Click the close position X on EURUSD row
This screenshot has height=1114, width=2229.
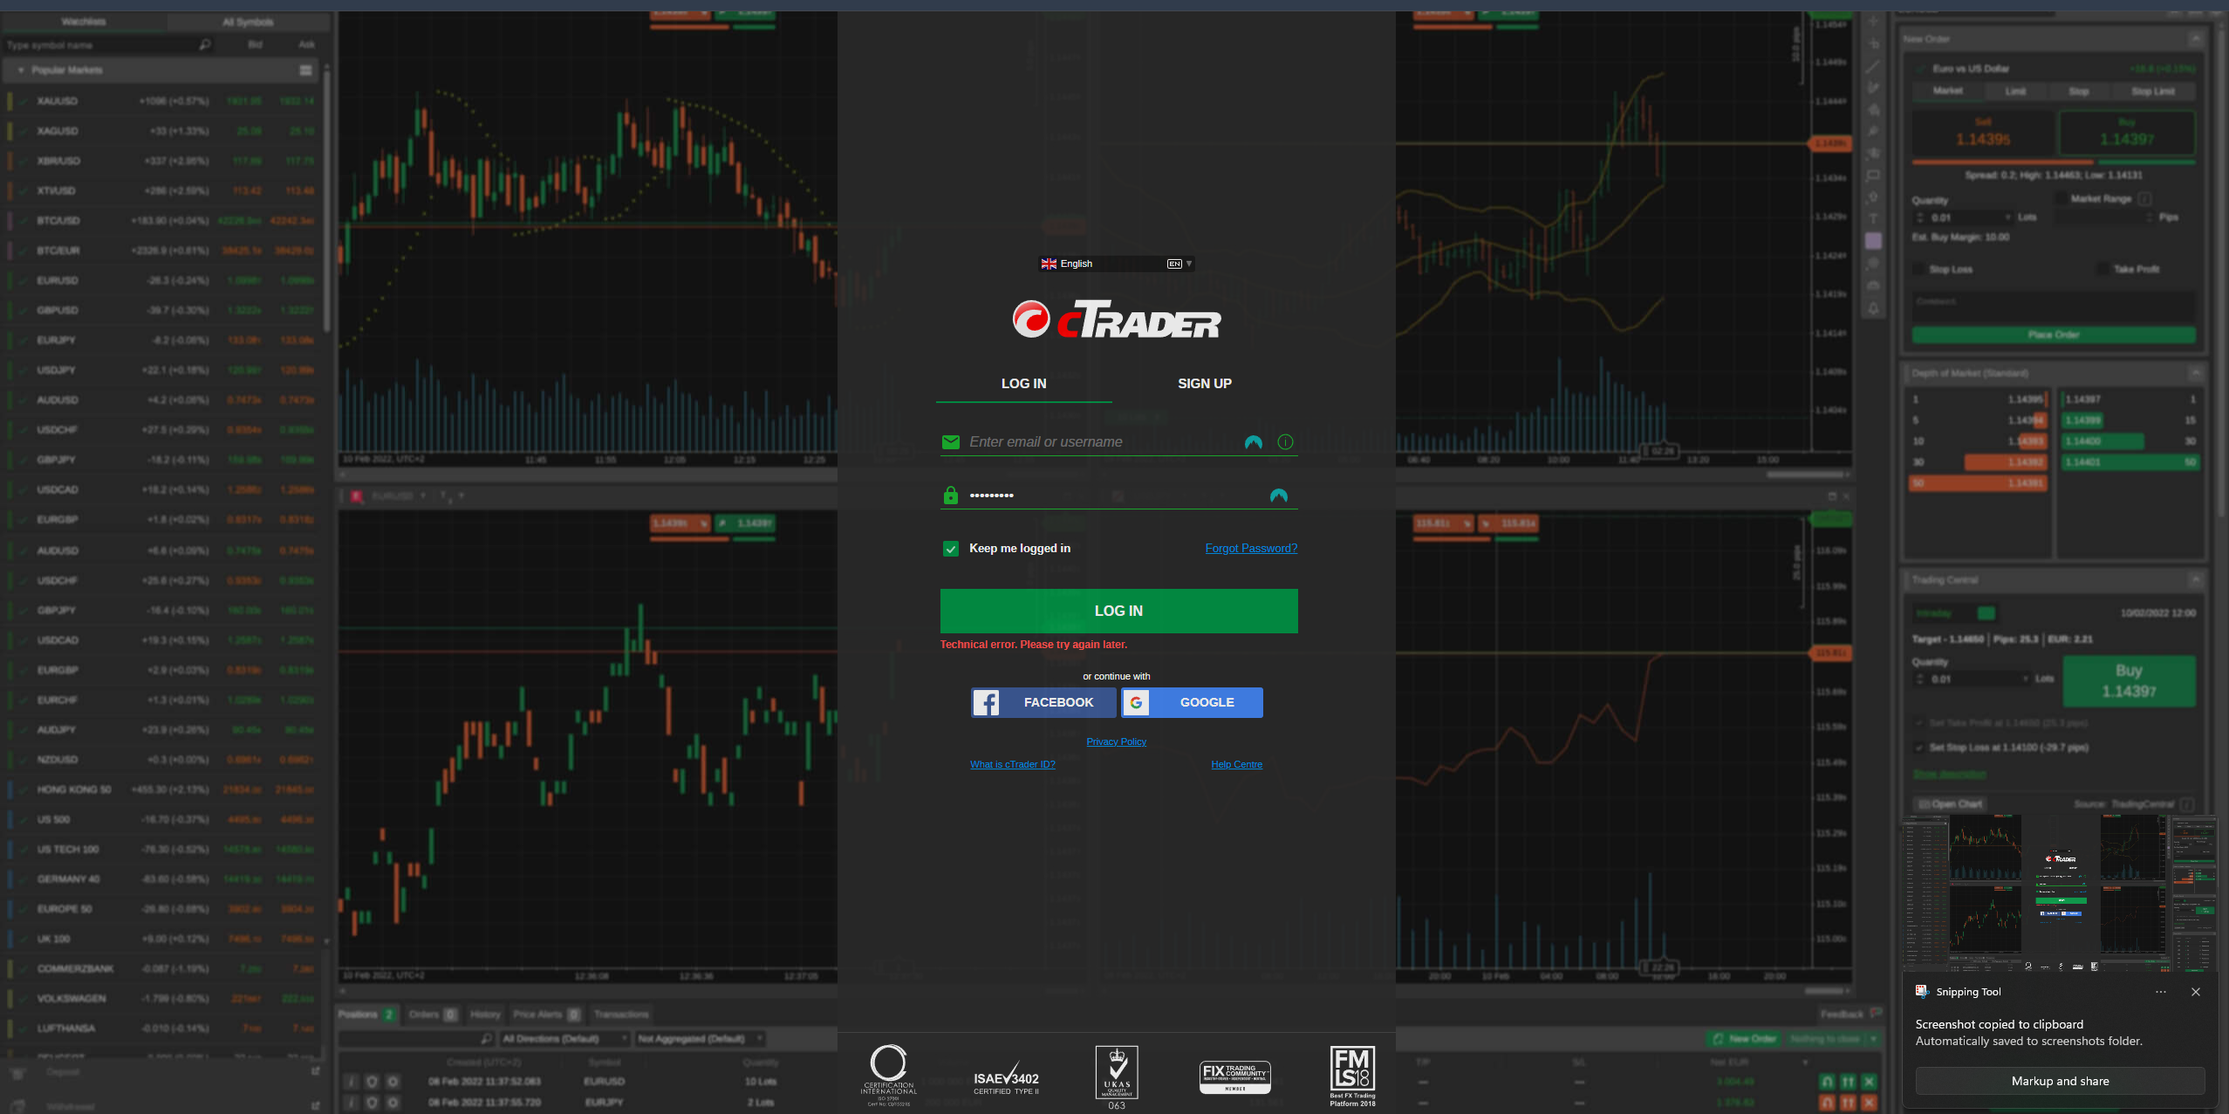click(1869, 1082)
